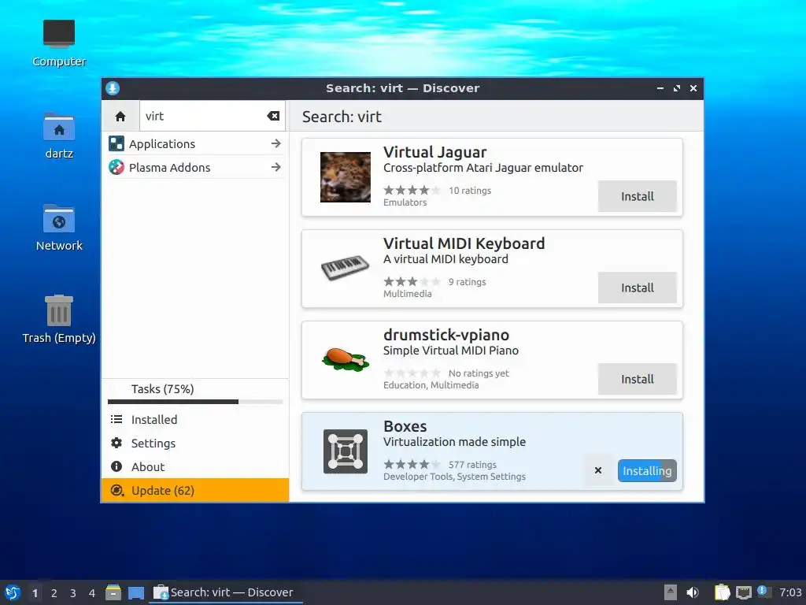Switch to virtual desktop 3

click(x=73, y=593)
